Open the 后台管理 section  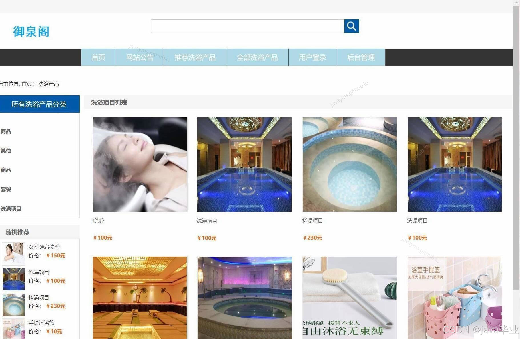(x=361, y=57)
